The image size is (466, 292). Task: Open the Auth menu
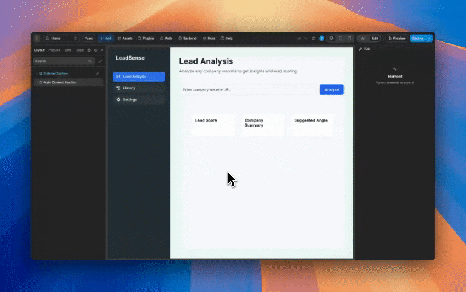166,38
